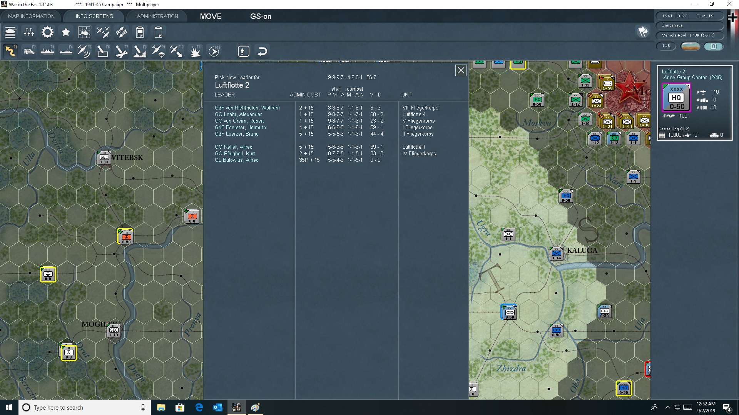The width and height of the screenshot is (739, 415).
Task: Pick GdF von Richthofen, Wolfram as leader
Action: (247, 108)
